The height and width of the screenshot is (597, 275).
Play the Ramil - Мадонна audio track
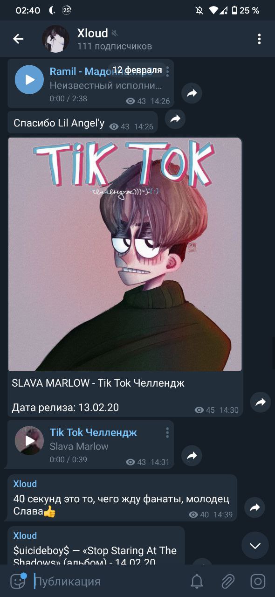[29, 80]
